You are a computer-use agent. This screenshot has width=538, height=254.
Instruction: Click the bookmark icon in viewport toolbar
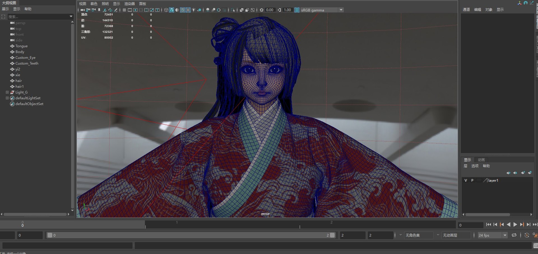click(99, 10)
